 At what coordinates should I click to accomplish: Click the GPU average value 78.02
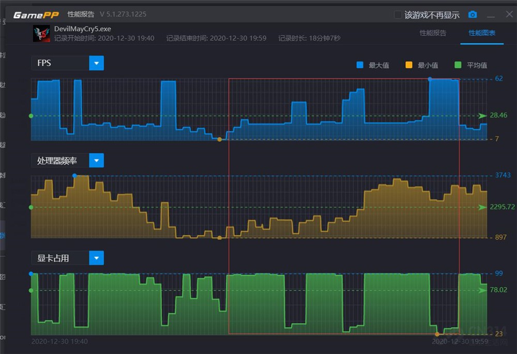tap(498, 290)
